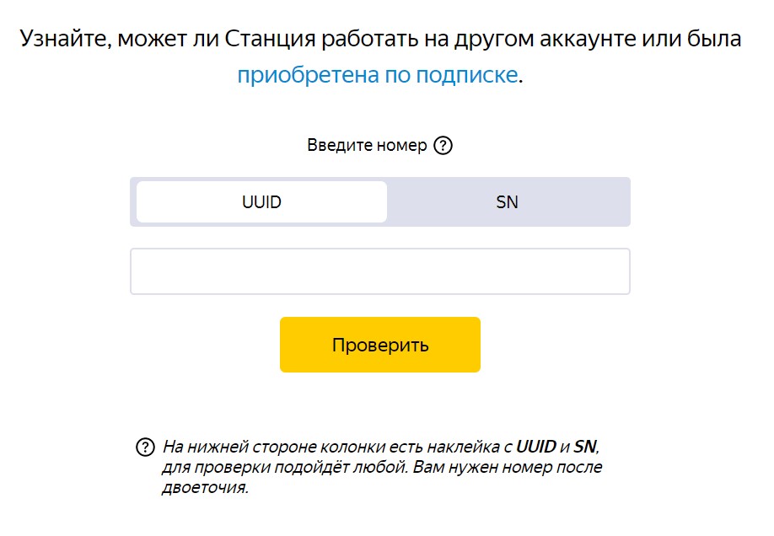The image size is (774, 536).
Task: Focus the number input field
Action: (379, 271)
